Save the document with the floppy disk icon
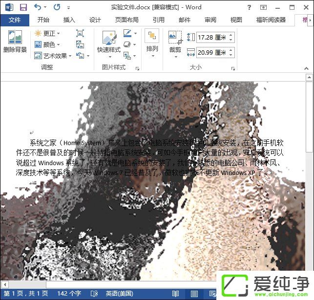 [x=23, y=7]
